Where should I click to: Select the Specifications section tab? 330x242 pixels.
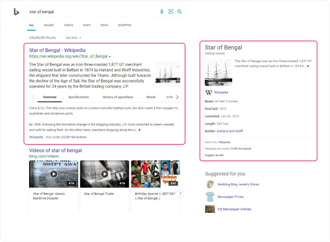tap(79, 97)
